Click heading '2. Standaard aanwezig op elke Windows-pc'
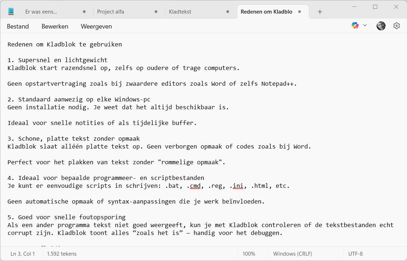Image resolution: width=407 pixels, height=261 pixels. click(x=79, y=99)
